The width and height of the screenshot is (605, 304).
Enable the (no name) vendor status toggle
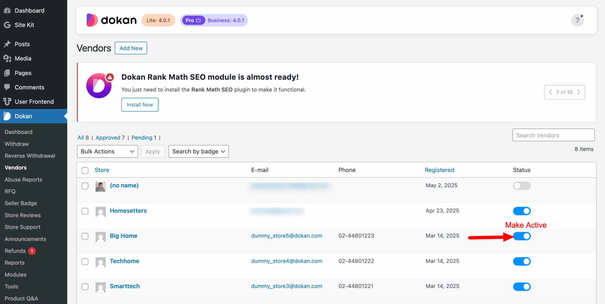click(x=522, y=186)
